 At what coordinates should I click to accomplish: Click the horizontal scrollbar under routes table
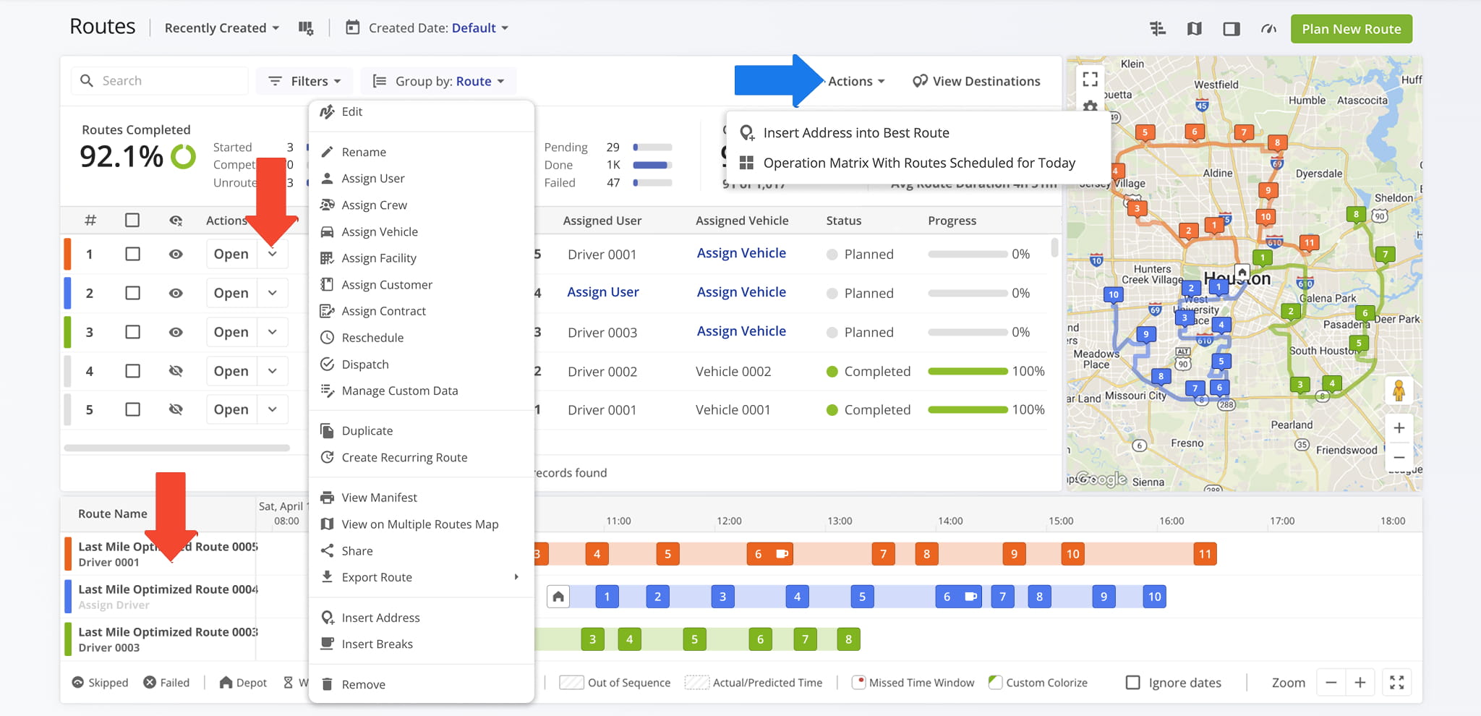pyautogui.click(x=177, y=448)
